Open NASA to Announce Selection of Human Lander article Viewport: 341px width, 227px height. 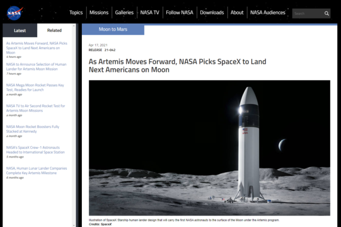36,67
